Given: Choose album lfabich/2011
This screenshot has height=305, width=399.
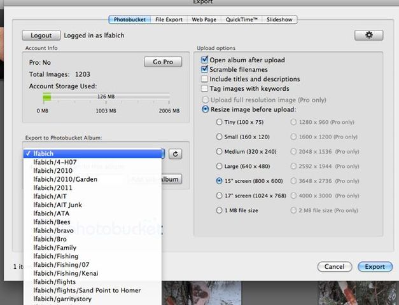Looking at the screenshot, I should pos(93,188).
